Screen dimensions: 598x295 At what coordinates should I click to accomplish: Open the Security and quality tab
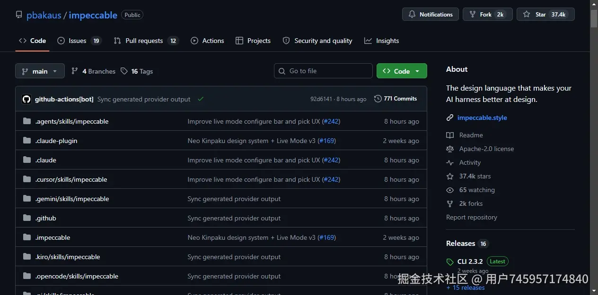(317, 41)
